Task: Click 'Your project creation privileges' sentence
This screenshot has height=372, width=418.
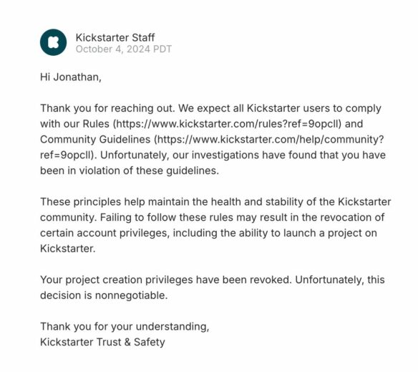Action: (x=165, y=280)
